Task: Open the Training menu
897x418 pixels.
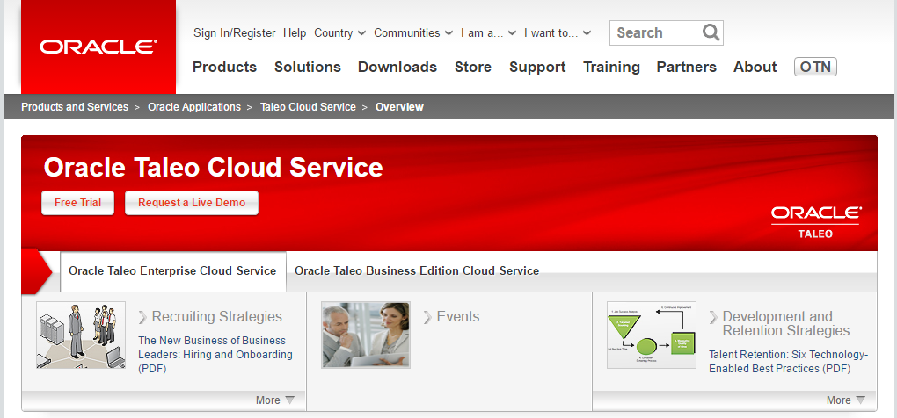Action: tap(611, 68)
